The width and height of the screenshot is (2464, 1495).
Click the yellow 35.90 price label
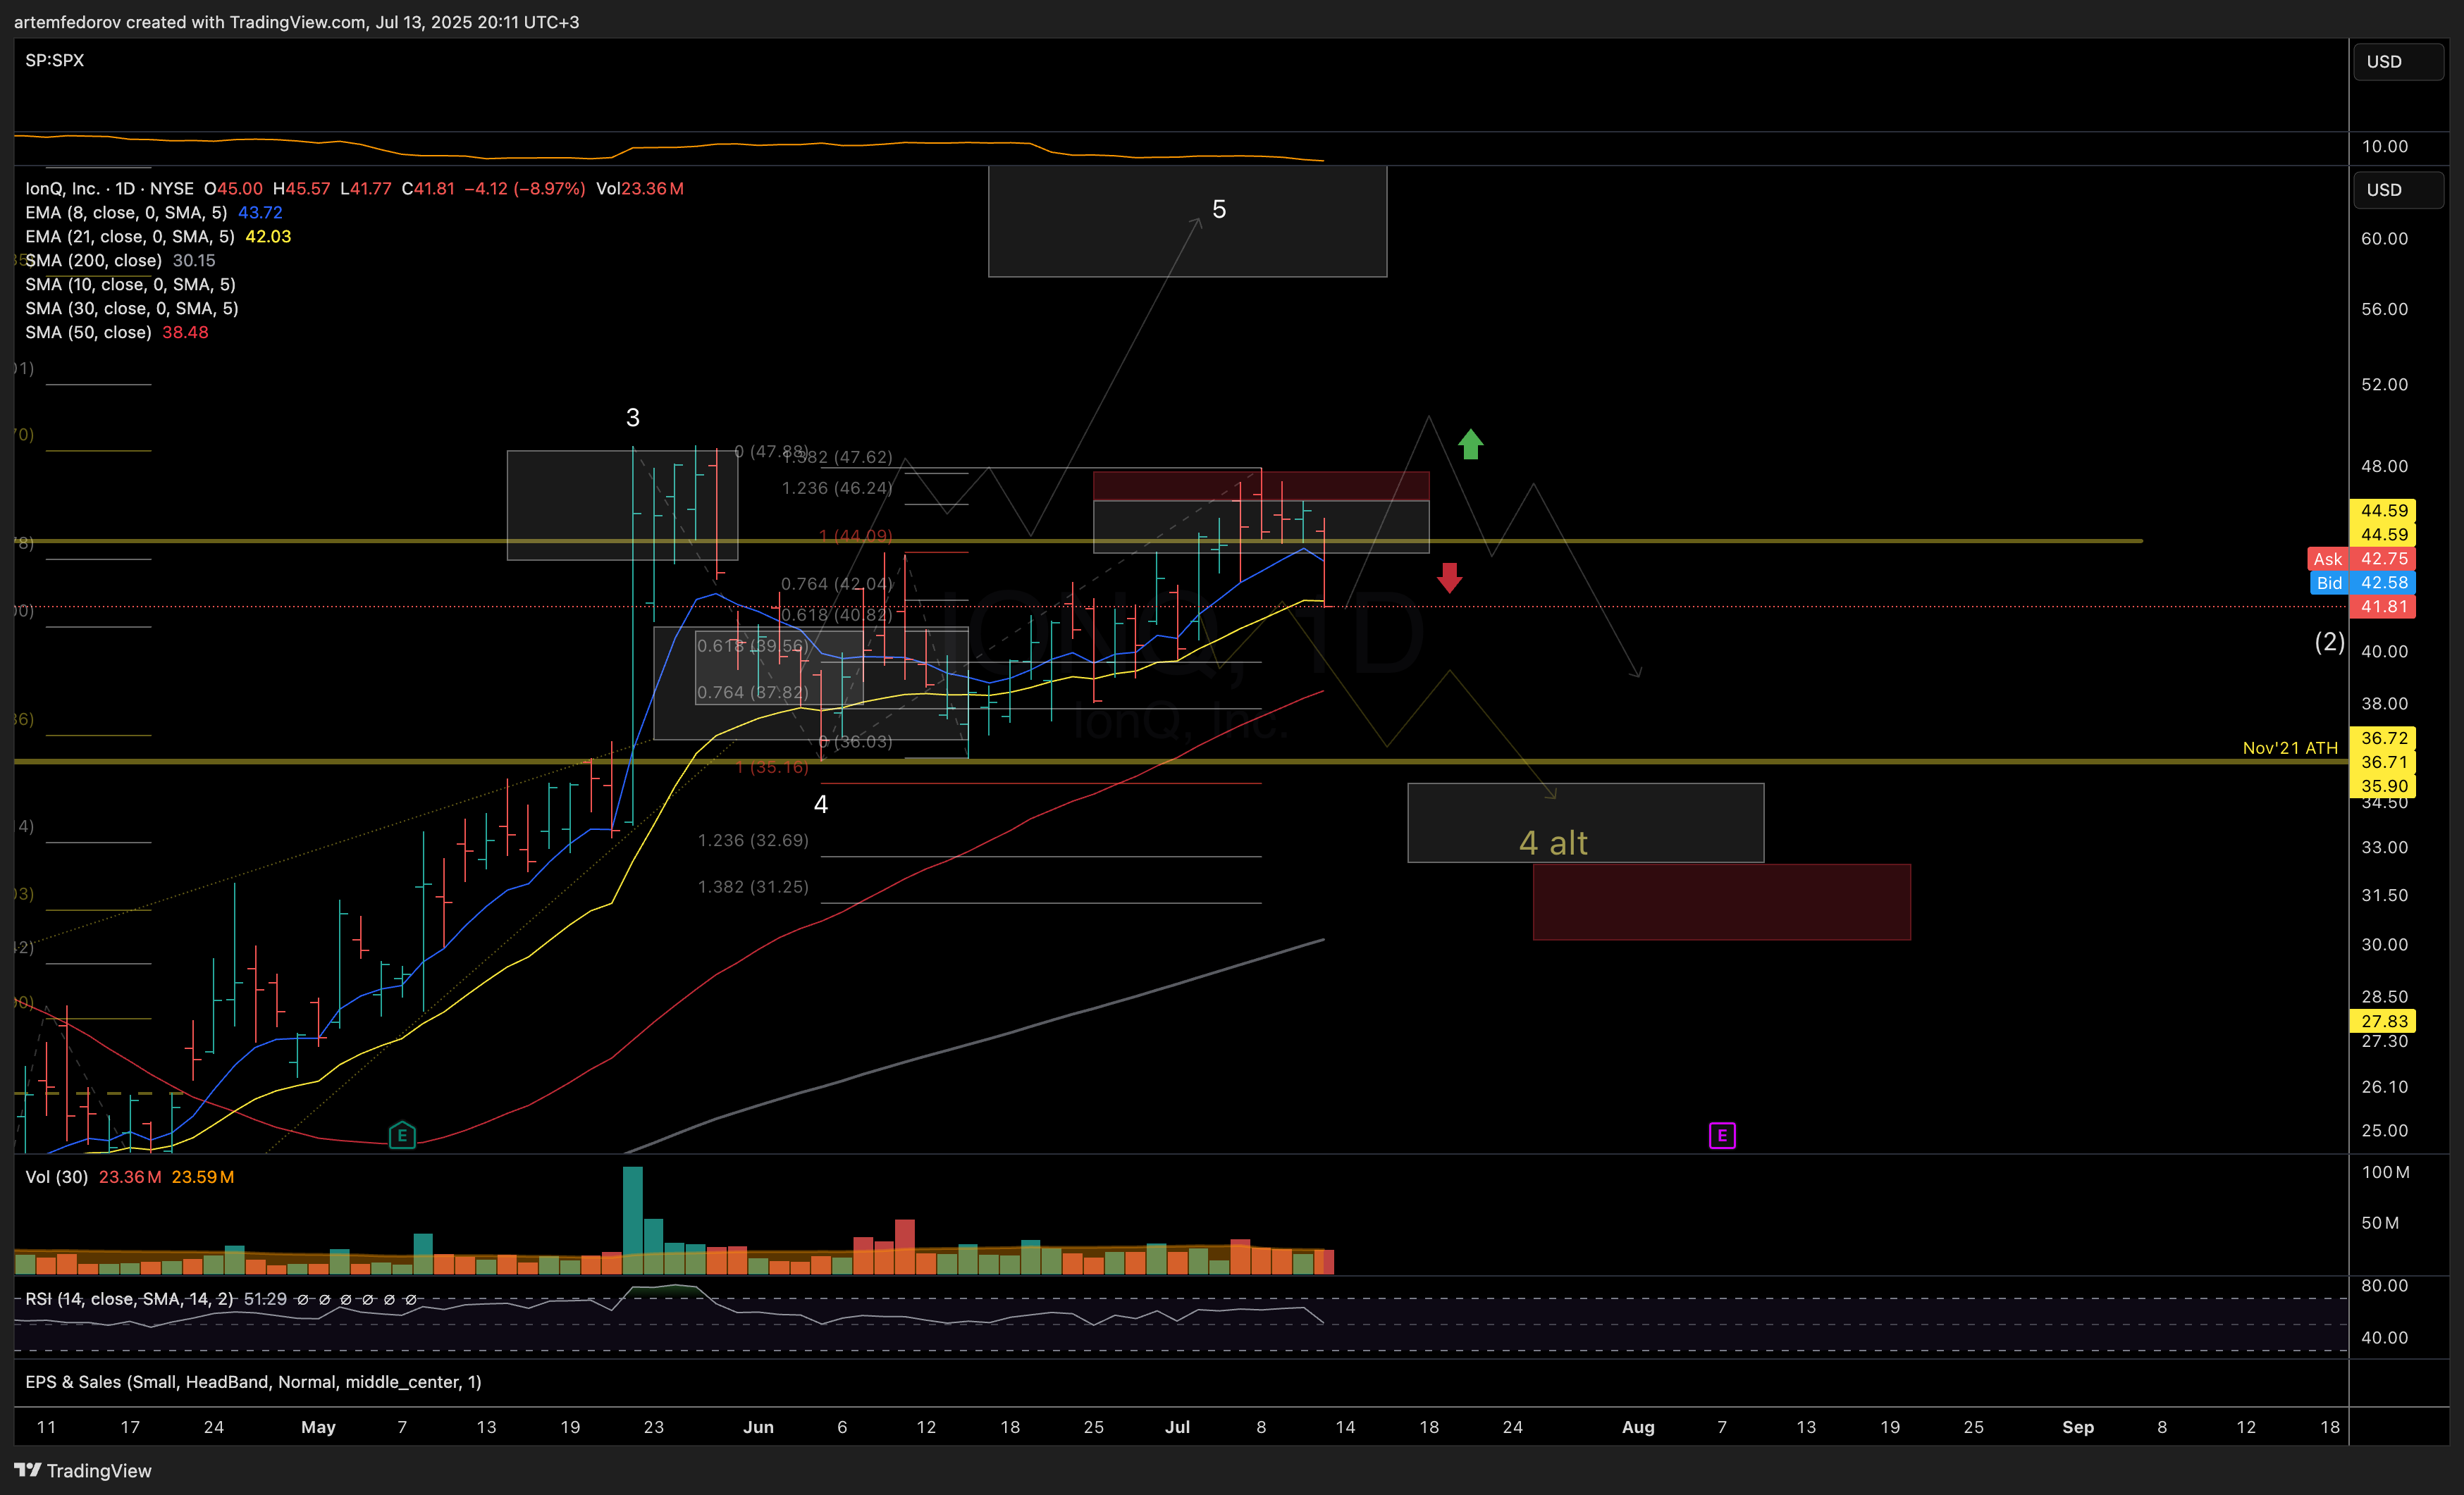click(2382, 786)
